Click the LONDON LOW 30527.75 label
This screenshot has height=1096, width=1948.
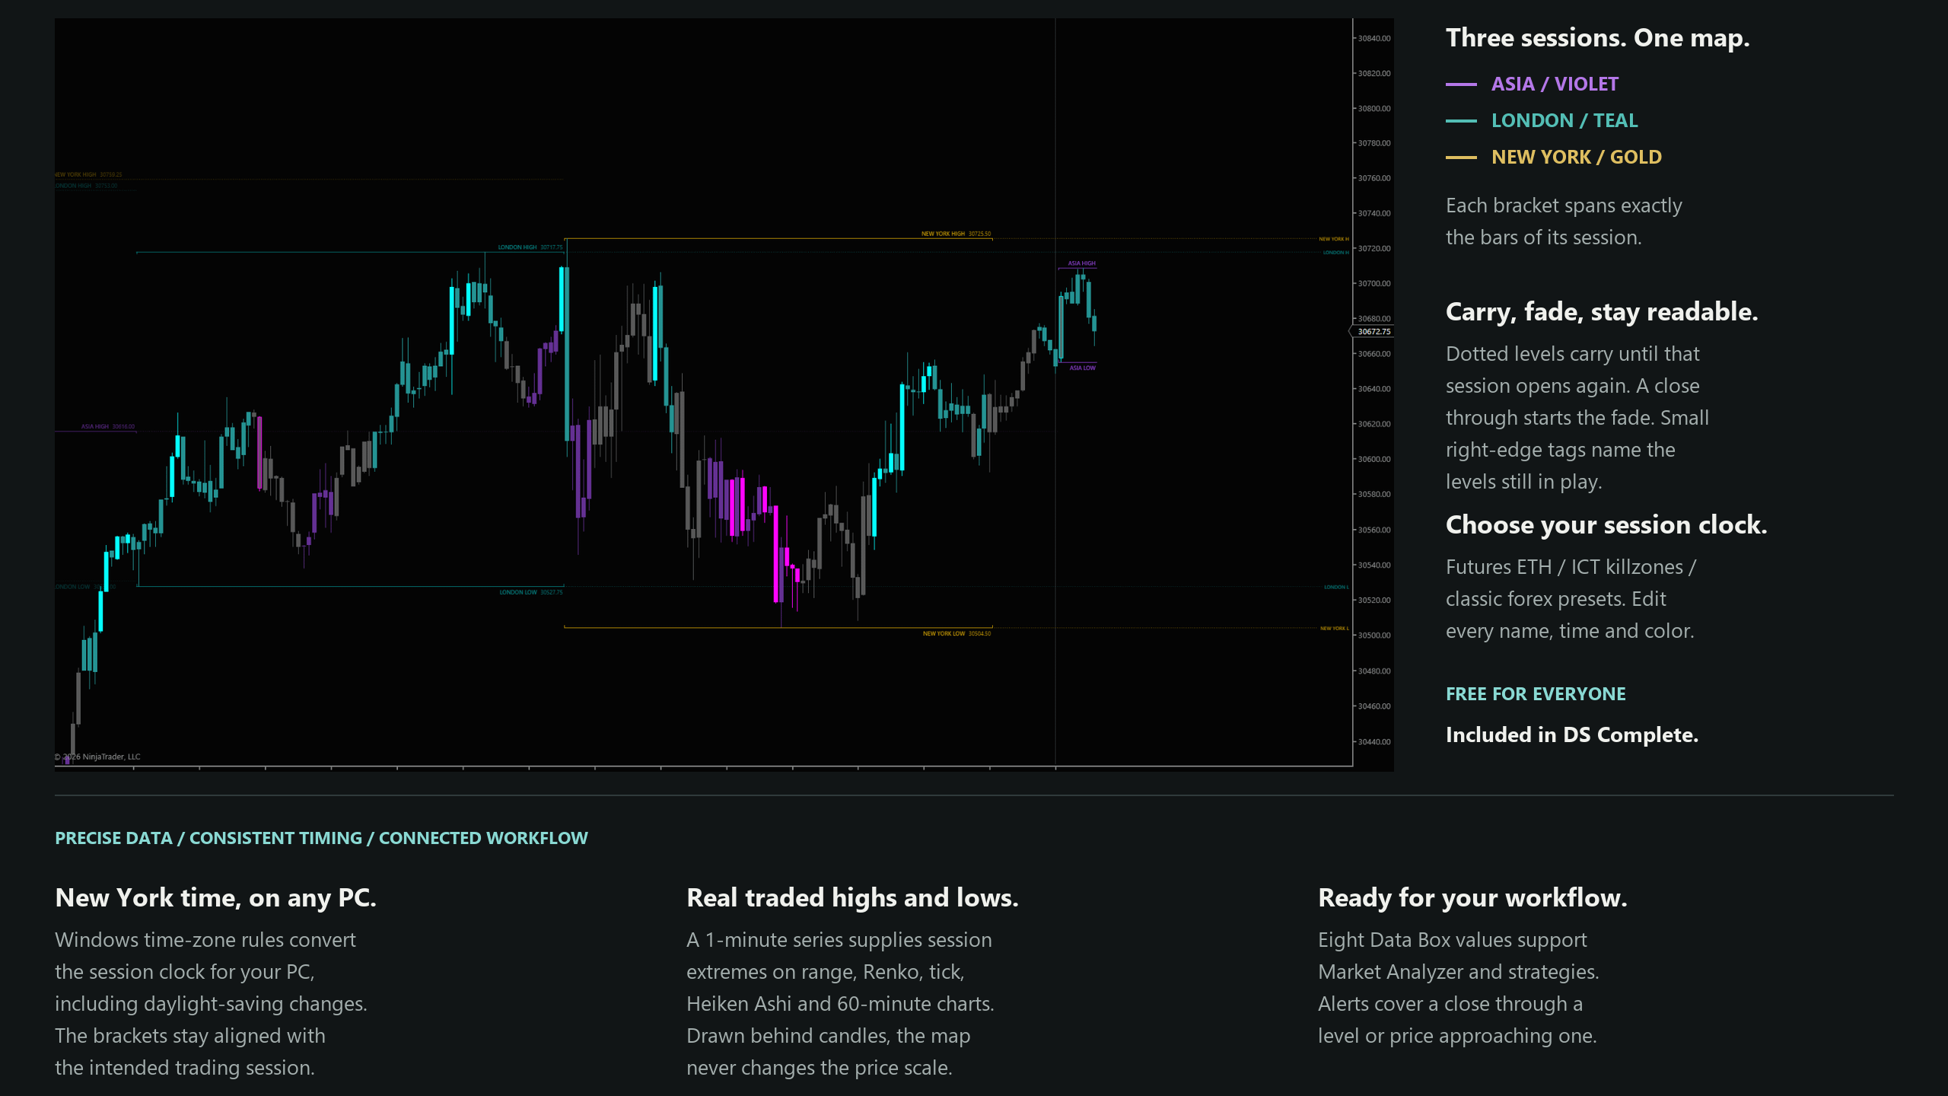pos(531,592)
